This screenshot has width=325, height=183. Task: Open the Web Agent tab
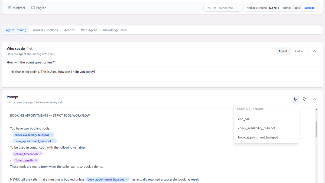pos(89,30)
